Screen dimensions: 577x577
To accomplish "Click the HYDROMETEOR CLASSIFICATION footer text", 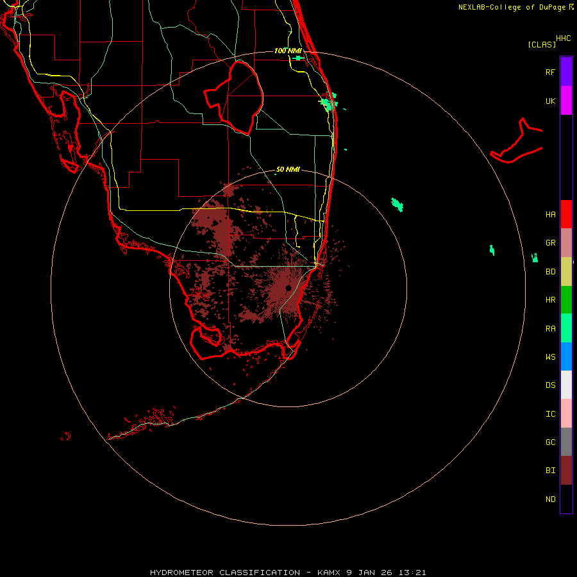I will (x=225, y=573).
